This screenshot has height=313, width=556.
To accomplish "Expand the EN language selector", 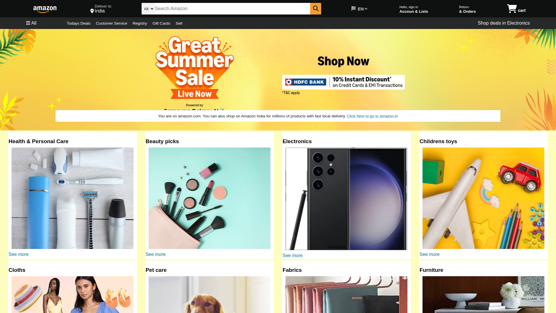I will coord(363,9).
